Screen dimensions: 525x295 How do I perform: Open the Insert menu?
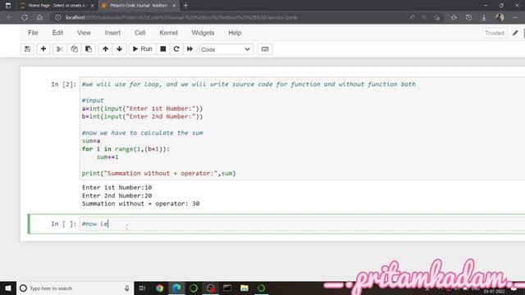[112, 33]
